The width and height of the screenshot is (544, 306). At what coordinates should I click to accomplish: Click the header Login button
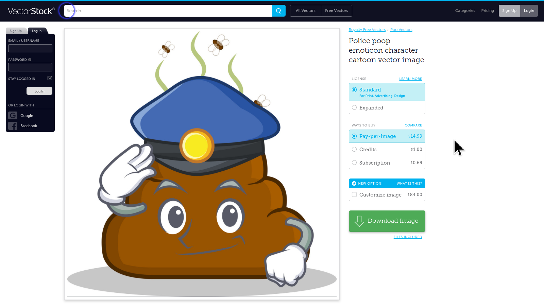click(x=529, y=11)
